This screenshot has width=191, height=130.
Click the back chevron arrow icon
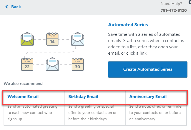7,7
